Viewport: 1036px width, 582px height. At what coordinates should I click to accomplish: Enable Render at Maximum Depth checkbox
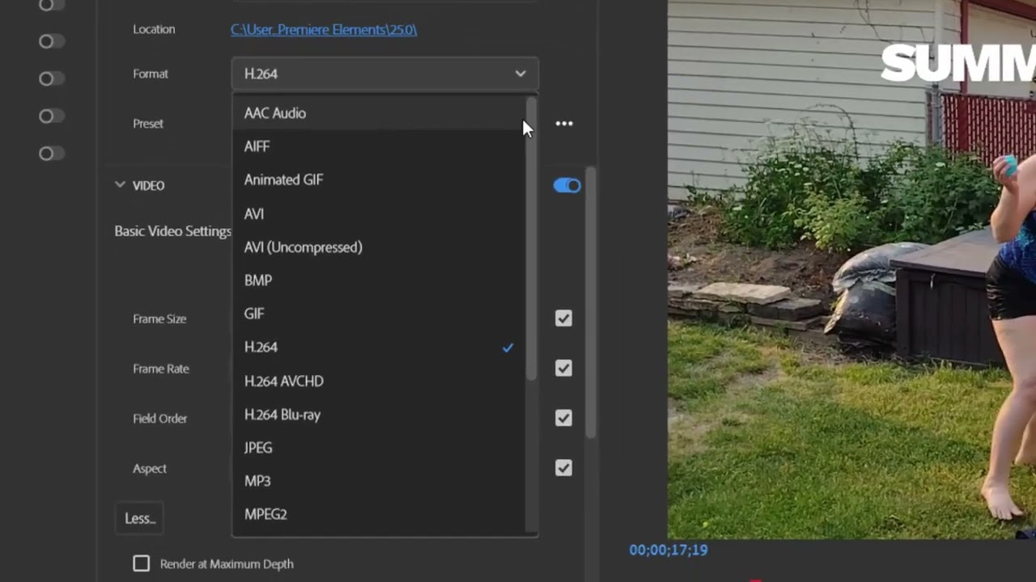coord(141,563)
